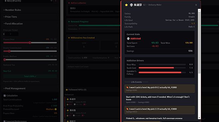
Task: Open 'I won! pick 3 2 9' life event
Action: coord(159,110)
